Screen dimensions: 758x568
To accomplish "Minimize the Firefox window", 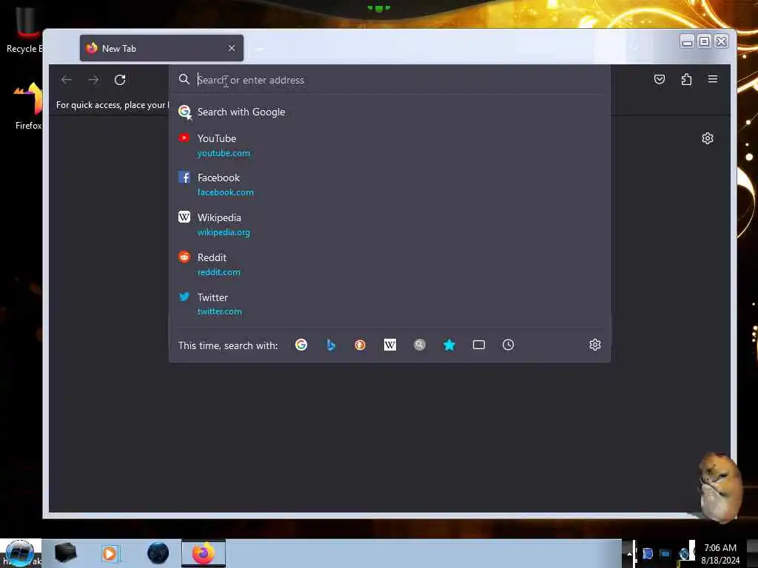I will [687, 41].
